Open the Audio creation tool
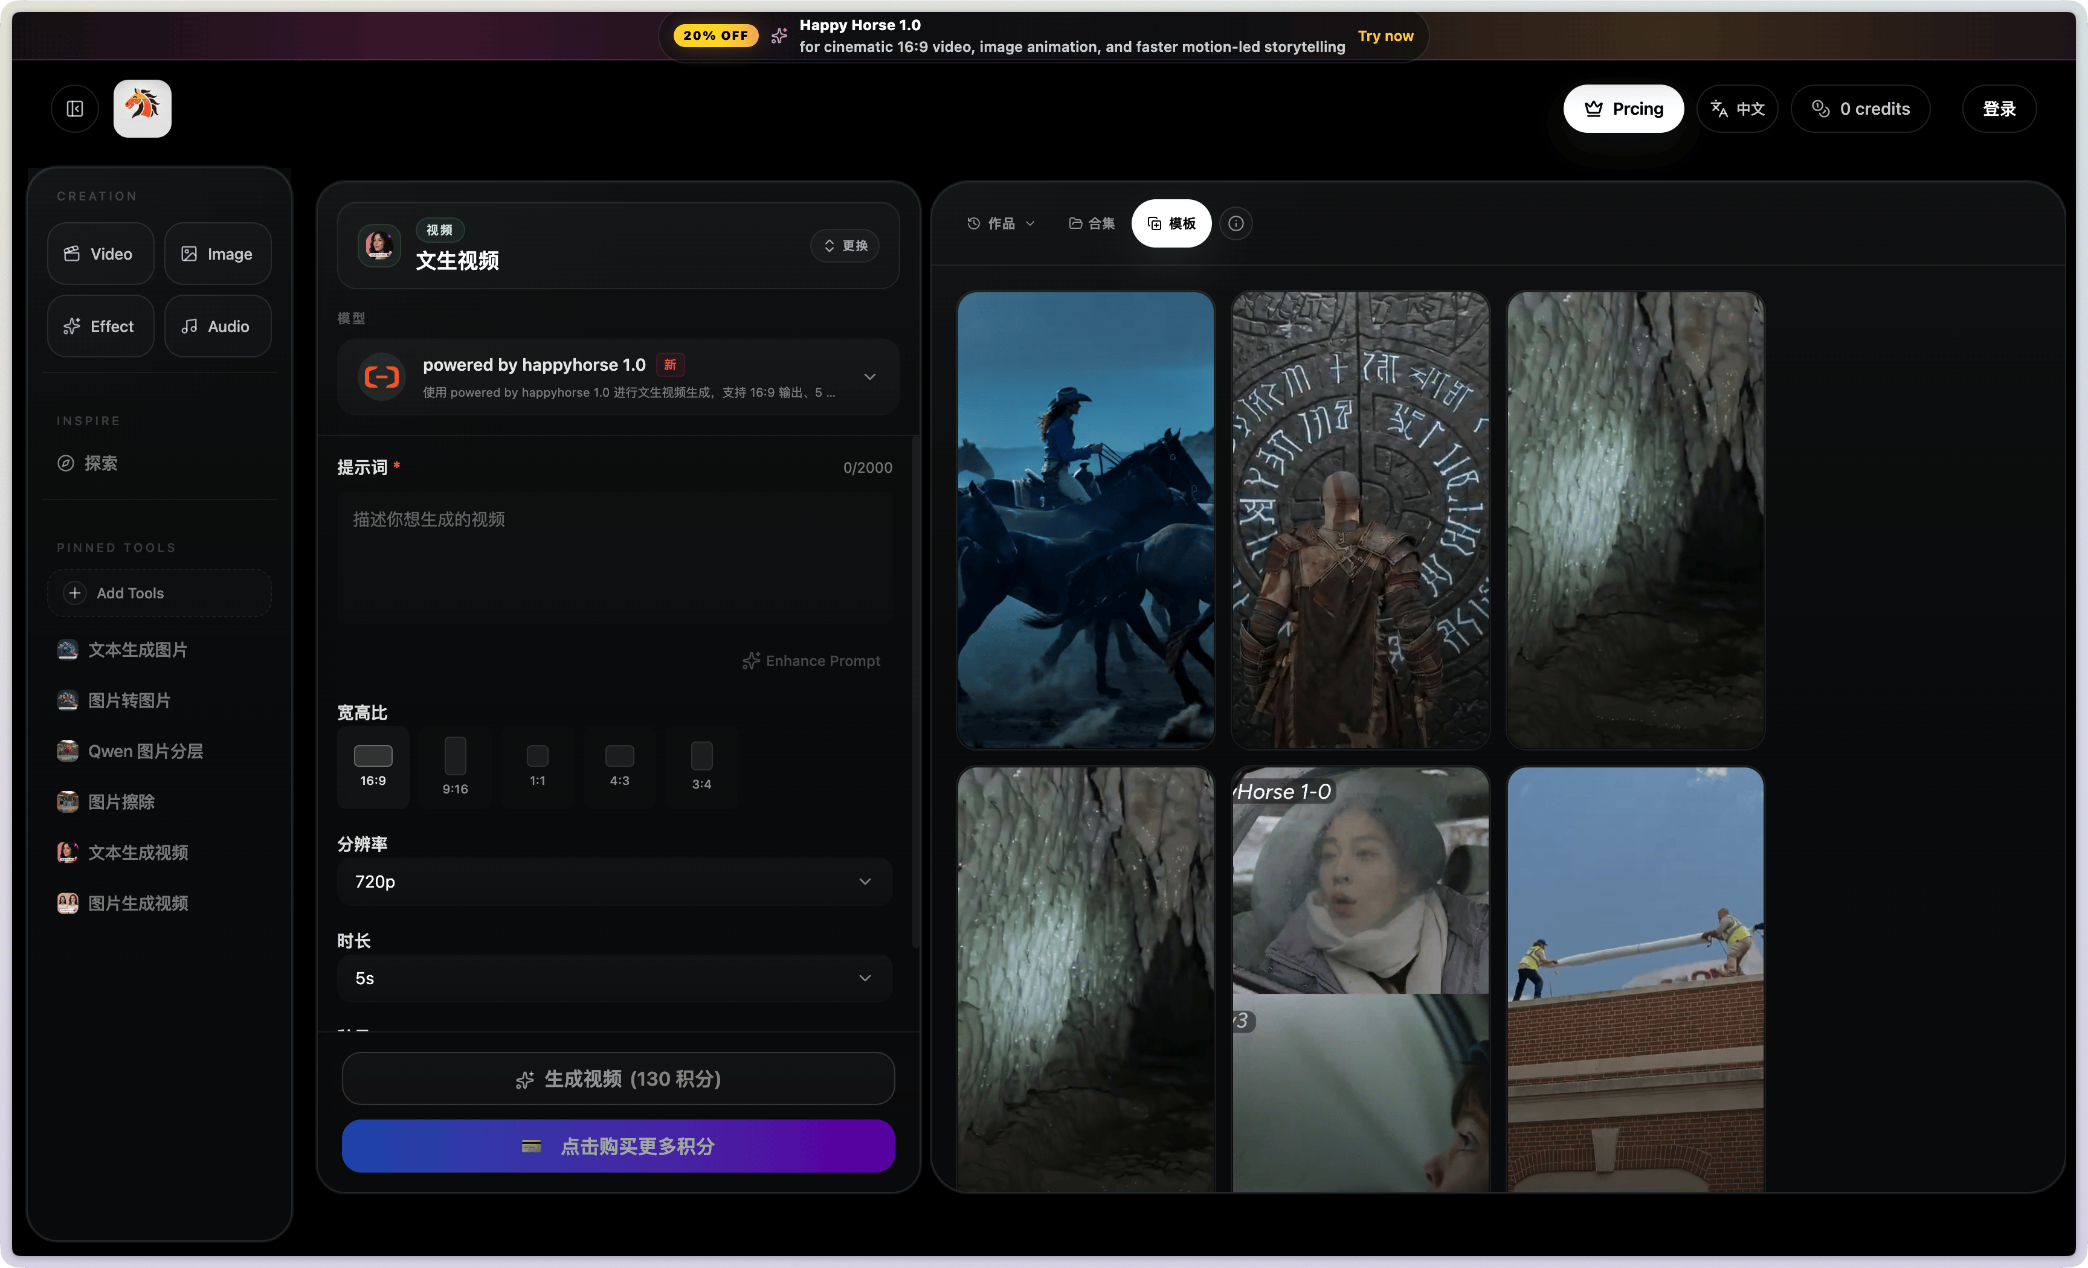 (x=217, y=326)
